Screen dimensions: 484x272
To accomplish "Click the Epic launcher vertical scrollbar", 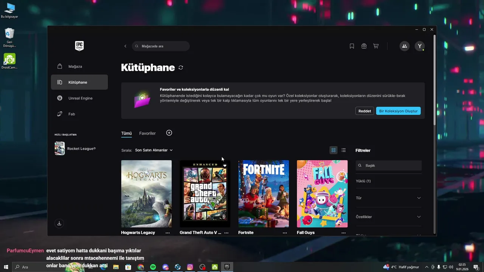I will [434, 80].
